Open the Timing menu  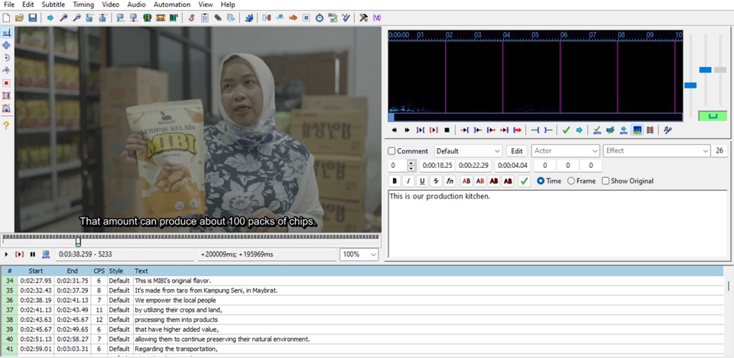point(83,5)
